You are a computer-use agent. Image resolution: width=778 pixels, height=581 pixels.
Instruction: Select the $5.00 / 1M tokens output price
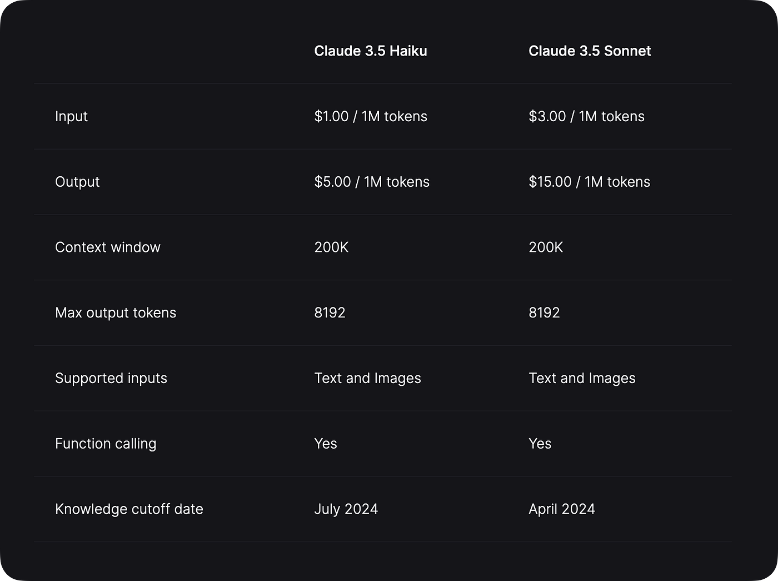click(372, 182)
